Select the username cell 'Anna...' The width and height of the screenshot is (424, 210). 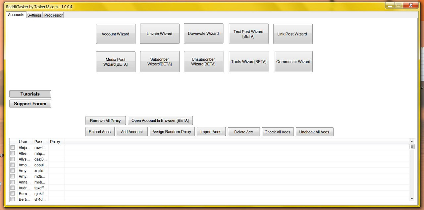[24, 182]
